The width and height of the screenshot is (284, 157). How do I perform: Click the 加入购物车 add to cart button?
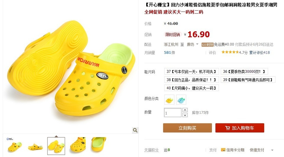pos(240,128)
